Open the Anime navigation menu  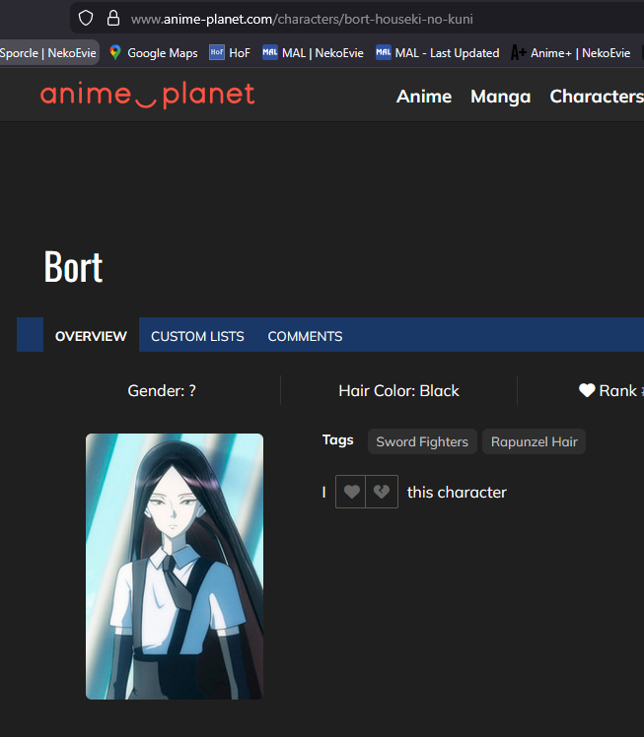coord(424,97)
